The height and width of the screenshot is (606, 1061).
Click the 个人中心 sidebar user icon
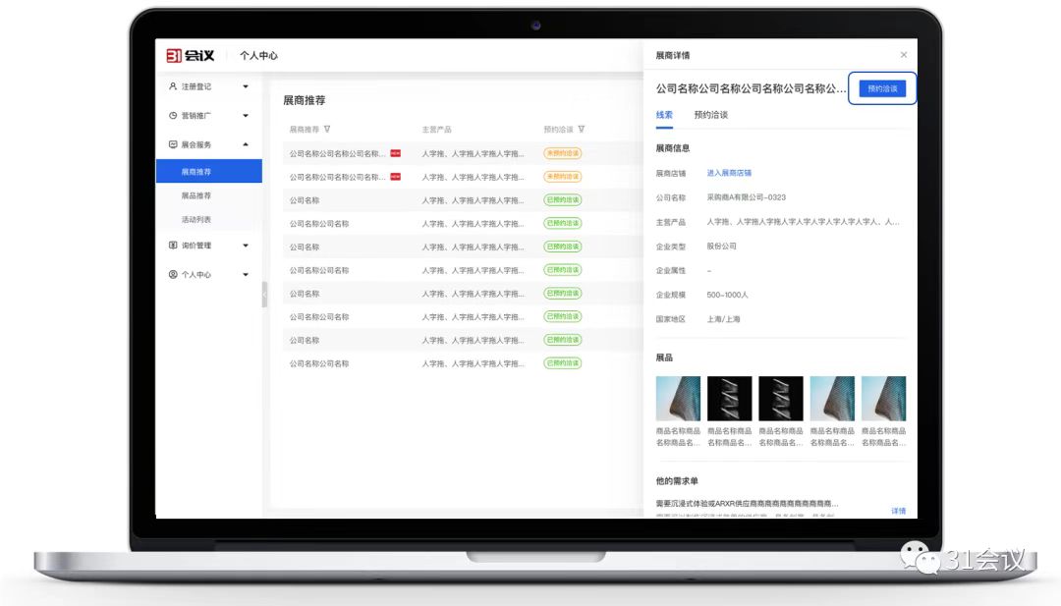pyautogui.click(x=173, y=275)
